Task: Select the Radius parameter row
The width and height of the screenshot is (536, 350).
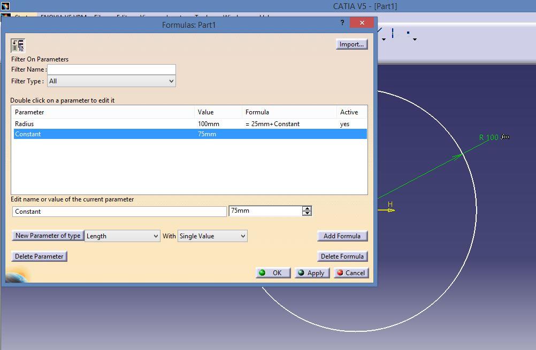Action: (190, 124)
